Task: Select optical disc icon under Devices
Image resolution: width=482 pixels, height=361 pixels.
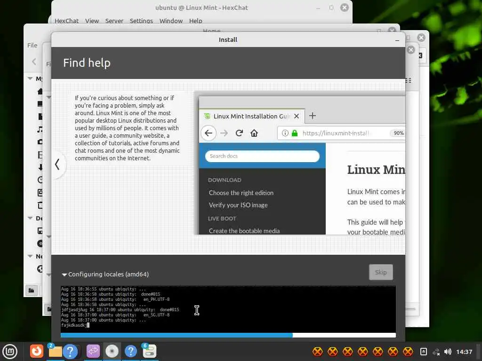Action: click(40, 243)
